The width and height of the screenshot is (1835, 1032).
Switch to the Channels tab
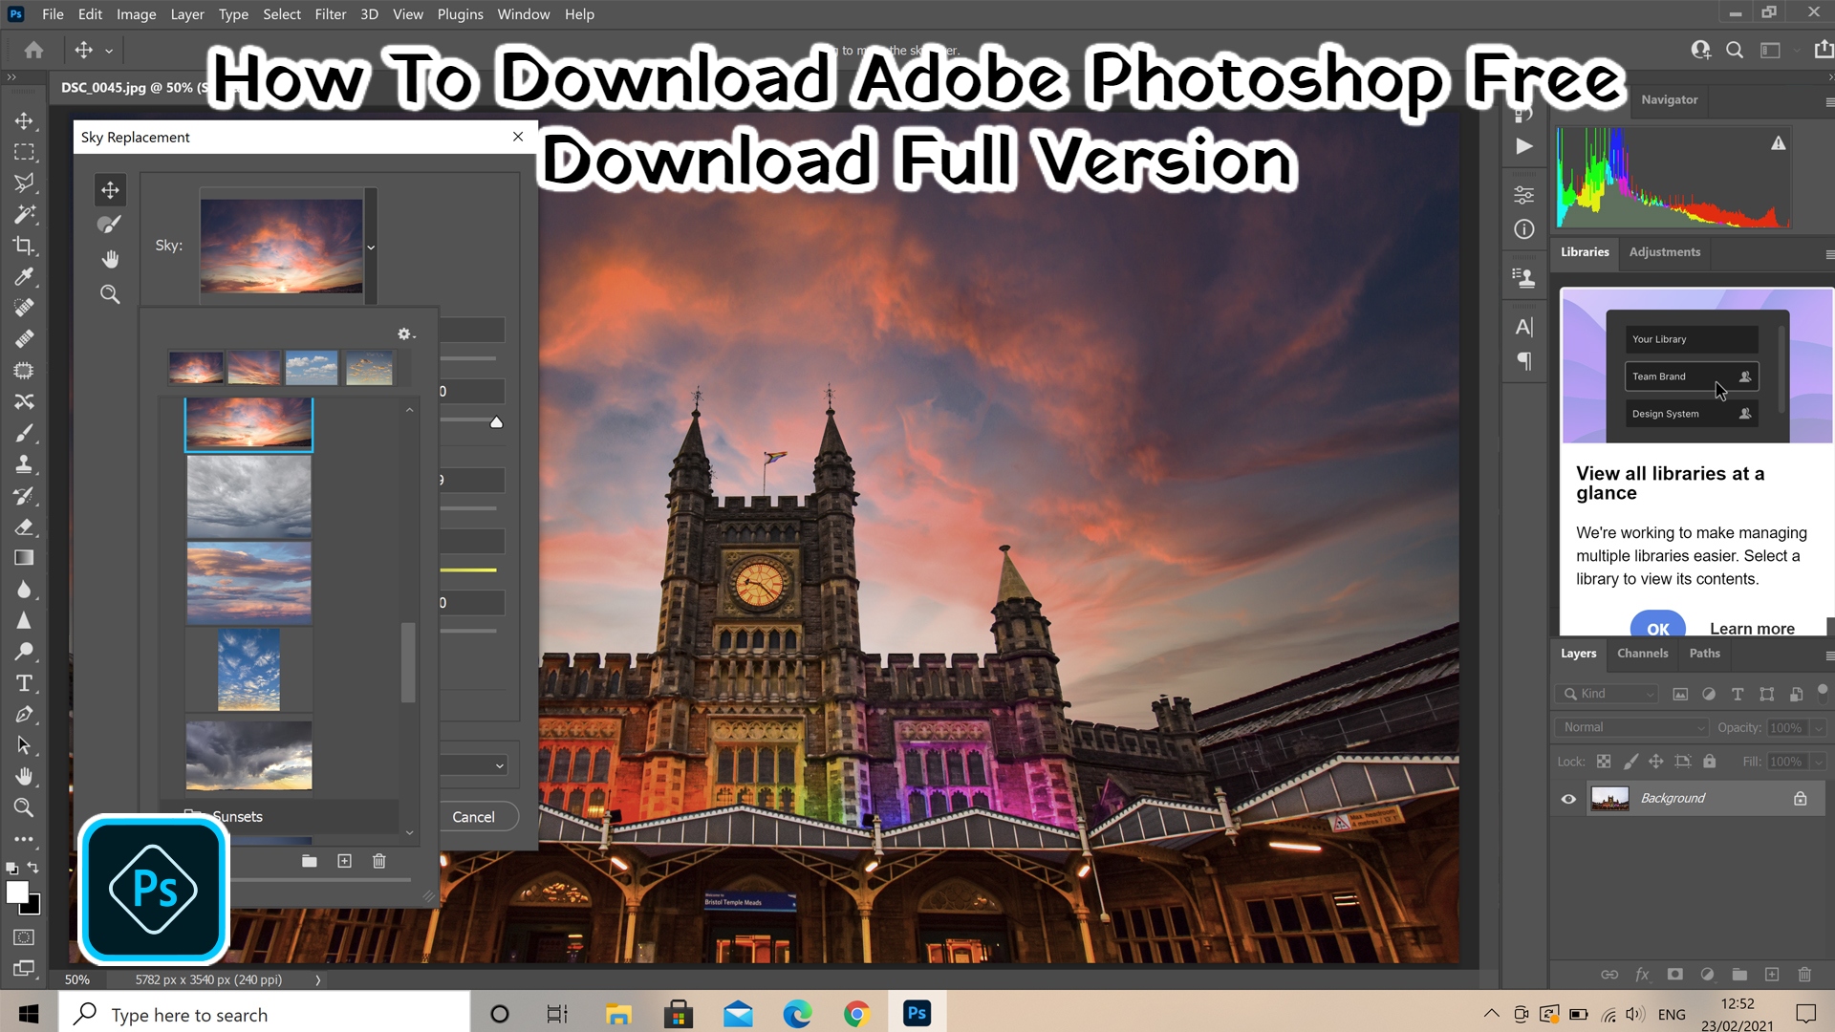pyautogui.click(x=1642, y=653)
